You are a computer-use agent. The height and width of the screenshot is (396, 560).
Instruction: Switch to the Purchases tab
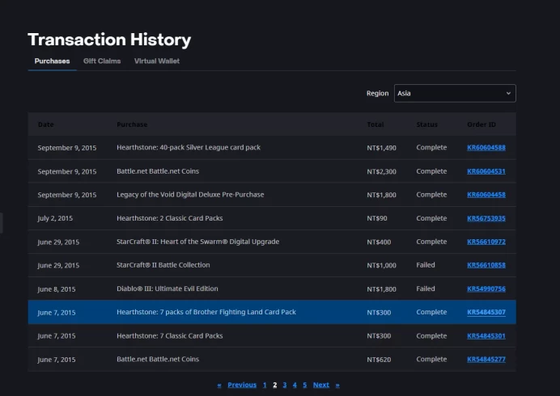(52, 61)
